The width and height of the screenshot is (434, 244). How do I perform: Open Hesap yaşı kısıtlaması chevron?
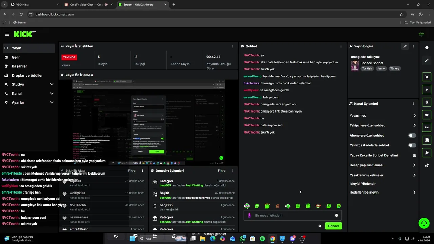tap(414, 165)
